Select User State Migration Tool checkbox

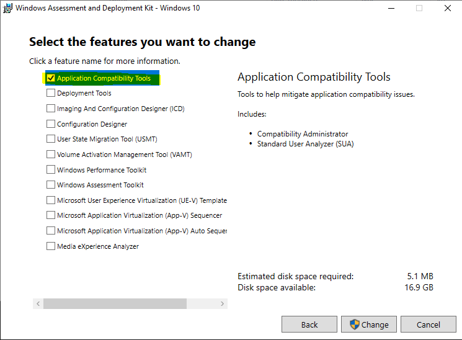coord(51,139)
